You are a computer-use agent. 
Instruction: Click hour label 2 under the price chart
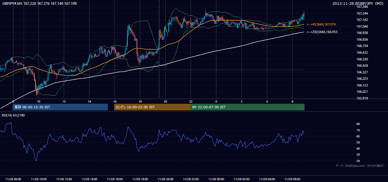[x=242, y=101]
